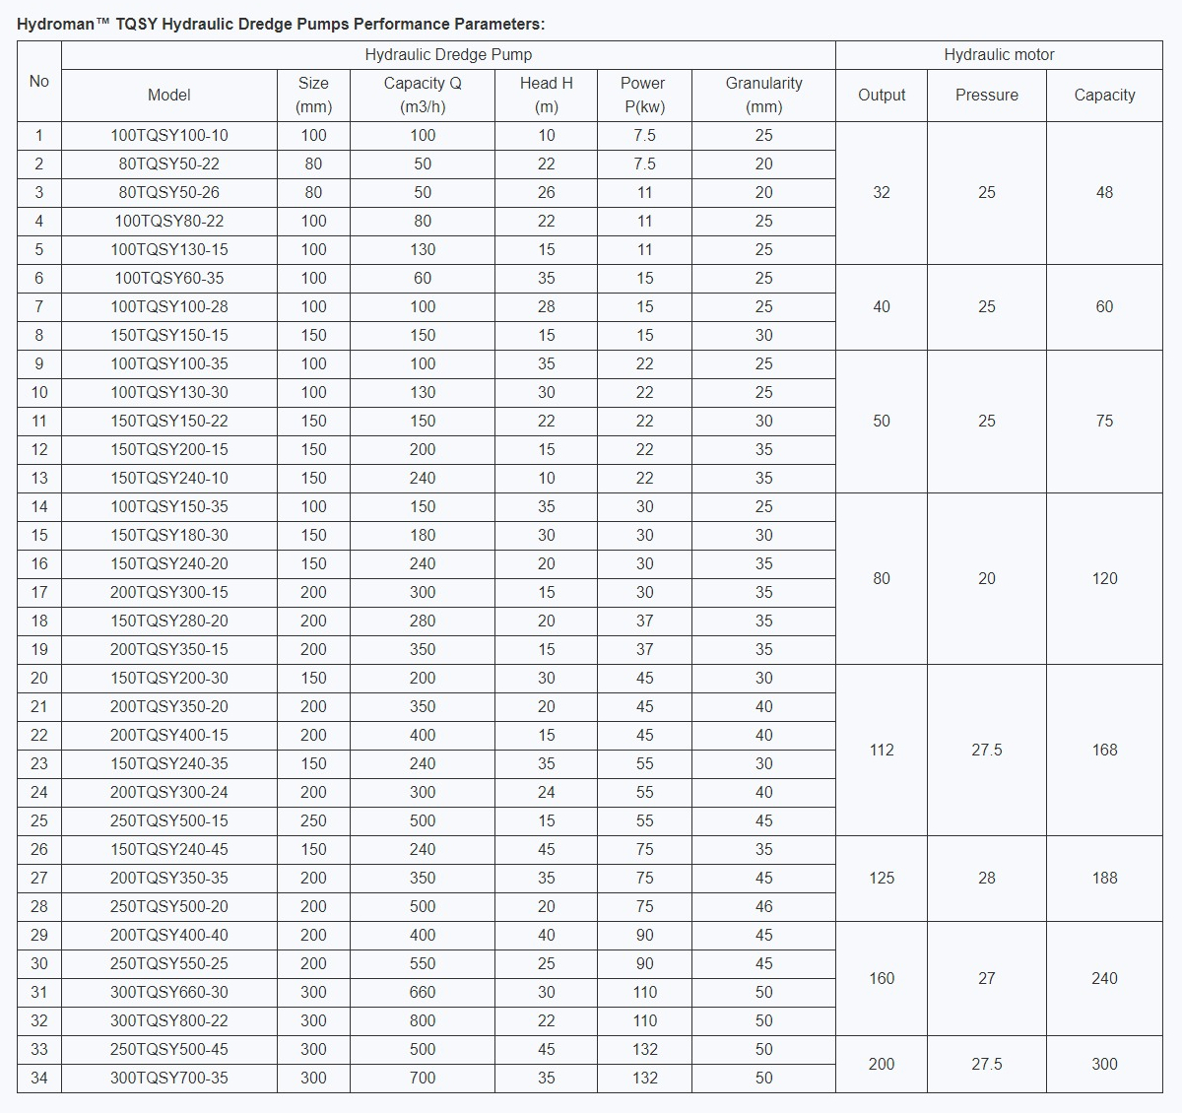1182x1113 pixels.
Task: Select model cell '200TQSY350-35'
Action: pos(169,879)
